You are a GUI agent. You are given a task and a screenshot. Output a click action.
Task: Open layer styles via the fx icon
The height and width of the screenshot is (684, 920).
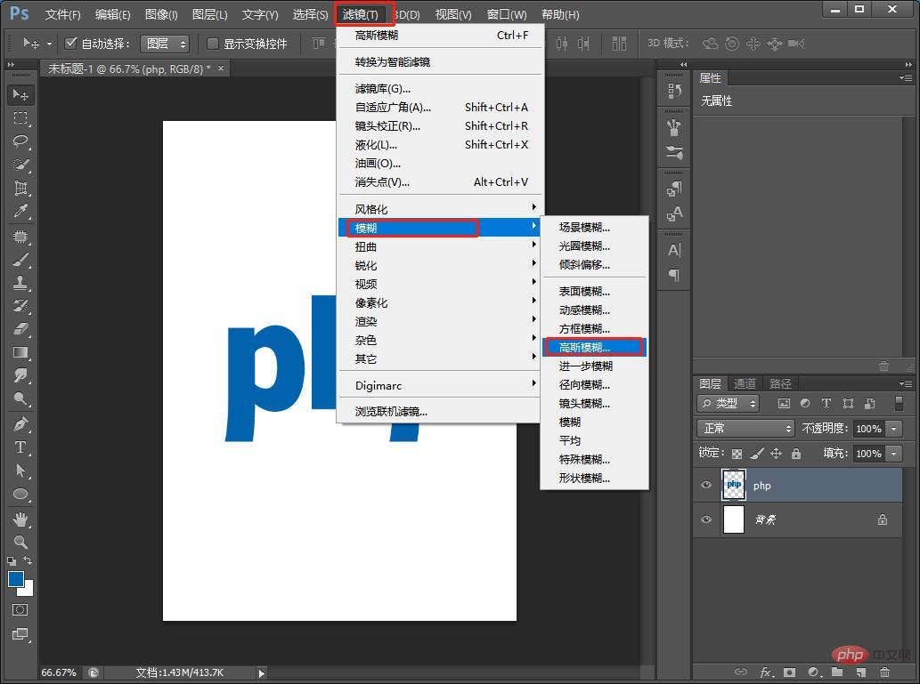[768, 672]
